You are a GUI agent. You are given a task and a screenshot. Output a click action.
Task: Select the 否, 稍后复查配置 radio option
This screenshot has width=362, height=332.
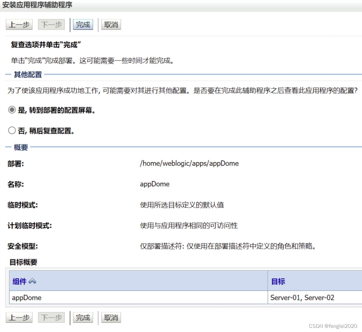coord(11,130)
